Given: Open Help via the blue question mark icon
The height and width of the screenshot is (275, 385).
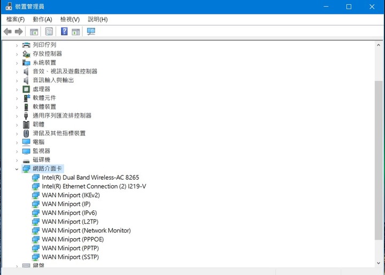Looking at the screenshot, I should coord(64,31).
